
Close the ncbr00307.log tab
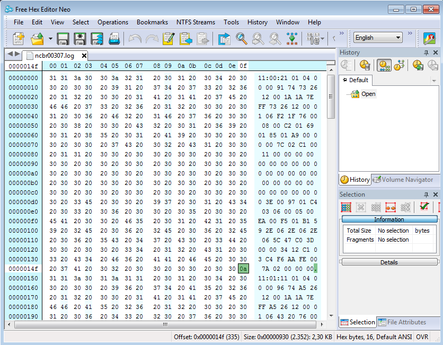84,56
